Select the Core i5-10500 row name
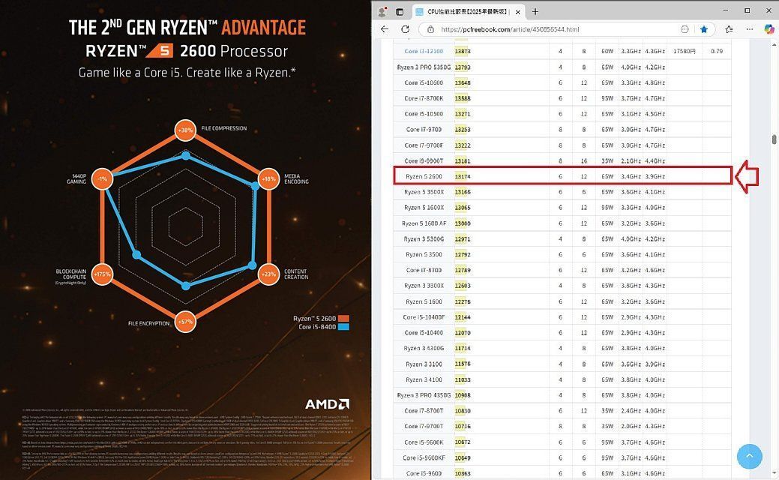 click(424, 114)
